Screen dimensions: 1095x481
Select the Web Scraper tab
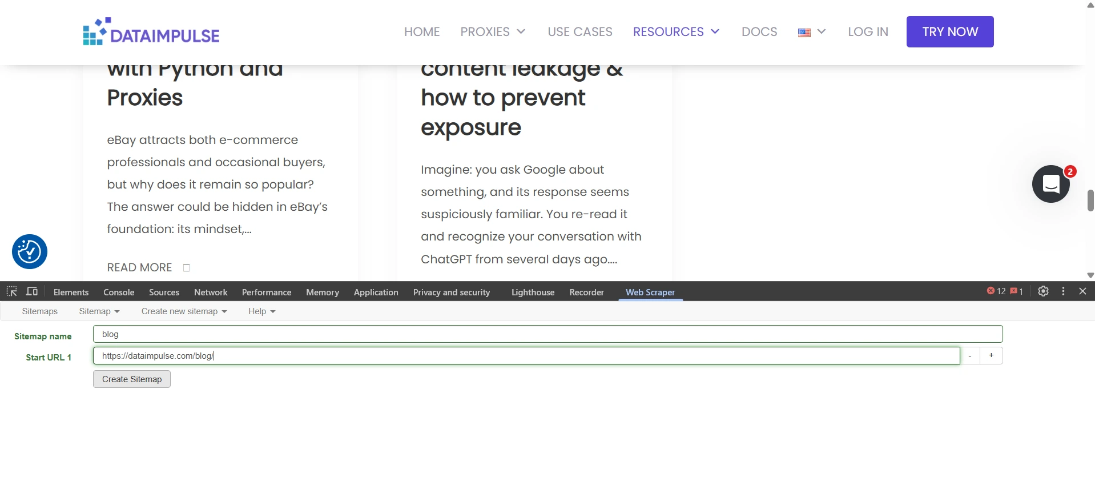[650, 292]
